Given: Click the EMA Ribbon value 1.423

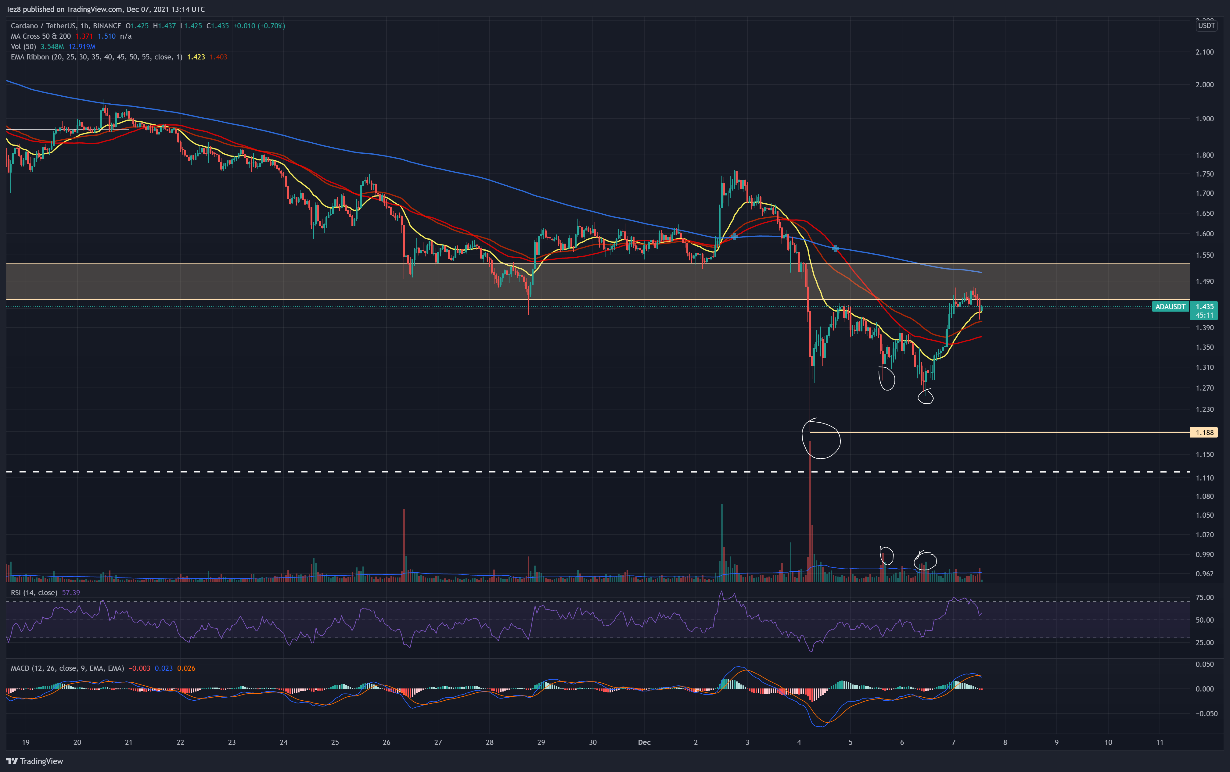Looking at the screenshot, I should pos(196,57).
